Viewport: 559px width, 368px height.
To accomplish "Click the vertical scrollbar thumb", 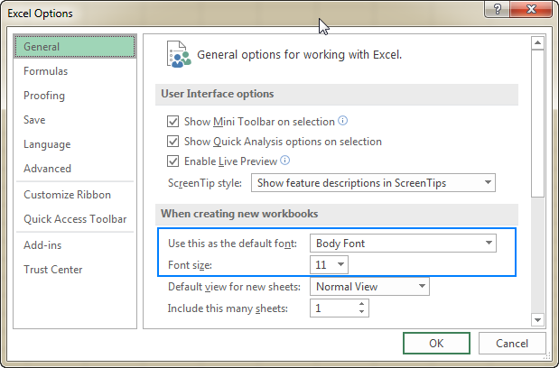I will pyautogui.click(x=537, y=124).
